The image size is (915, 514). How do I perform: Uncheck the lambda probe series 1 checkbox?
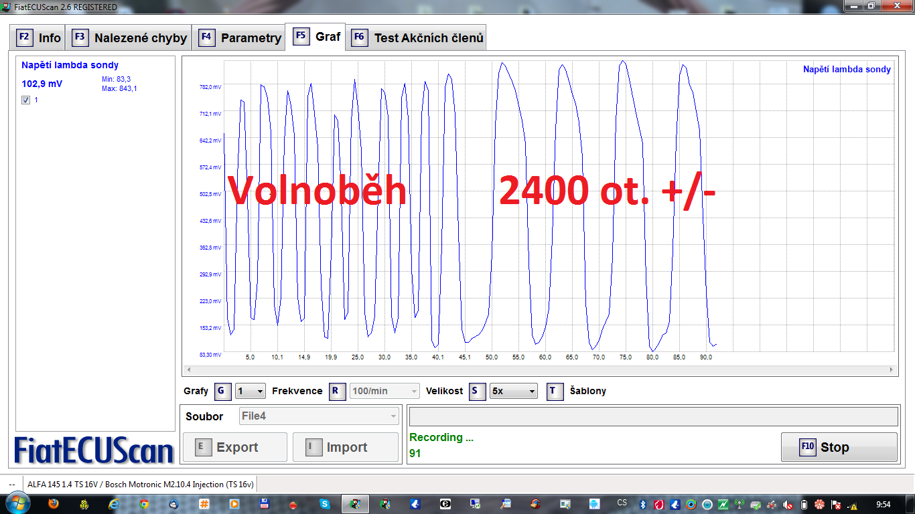26,100
